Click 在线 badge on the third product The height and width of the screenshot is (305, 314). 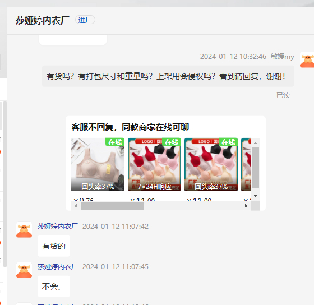coord(228,142)
